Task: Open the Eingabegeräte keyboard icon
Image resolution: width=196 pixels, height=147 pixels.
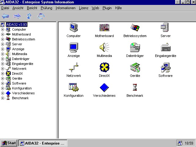Action: 165,48
